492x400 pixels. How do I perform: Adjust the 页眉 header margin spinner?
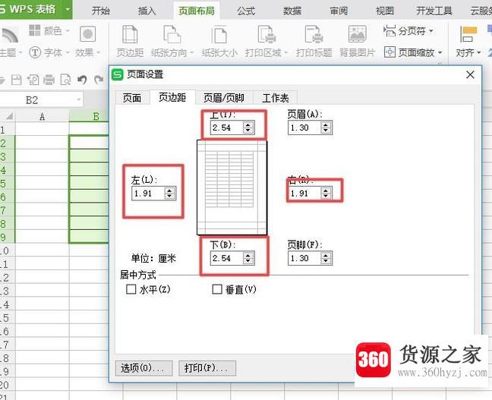326,128
